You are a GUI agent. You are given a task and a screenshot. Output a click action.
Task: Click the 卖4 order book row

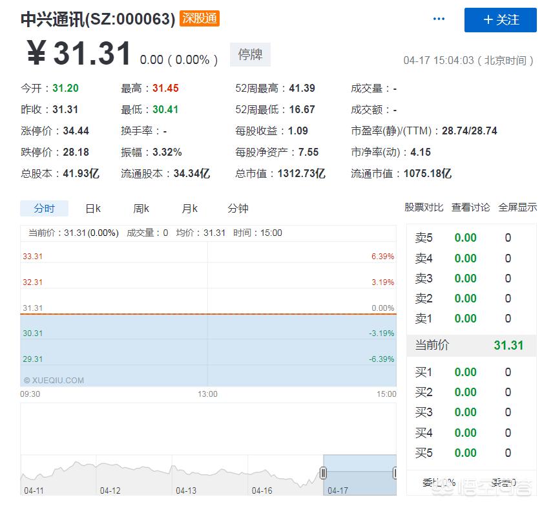pos(472,258)
